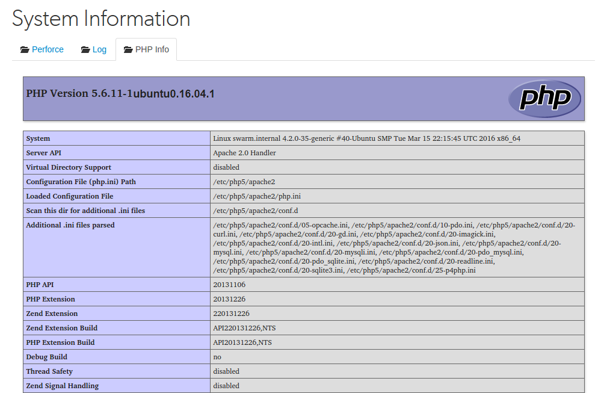Click Configuration File (php.ini) Path label
The image size is (607, 393).
coord(81,182)
